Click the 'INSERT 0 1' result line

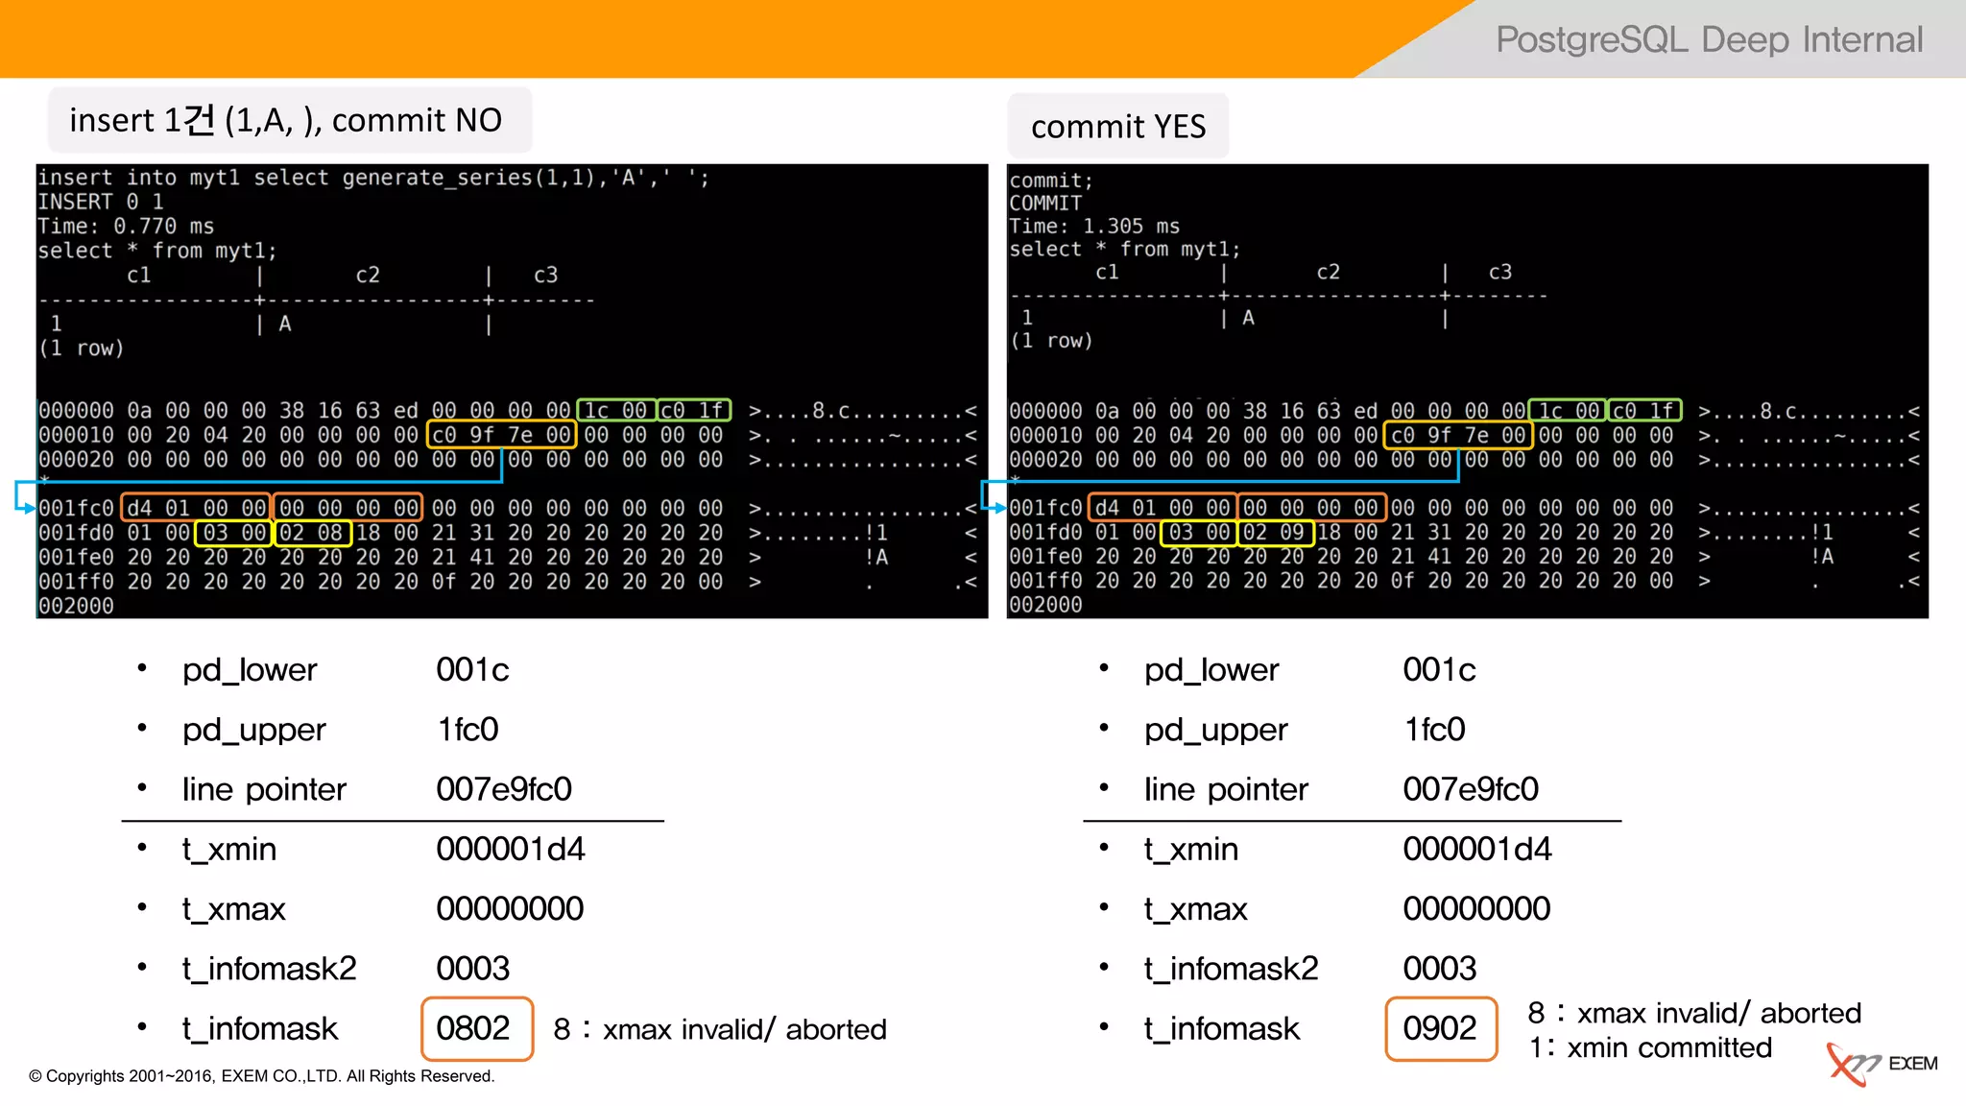point(101,202)
